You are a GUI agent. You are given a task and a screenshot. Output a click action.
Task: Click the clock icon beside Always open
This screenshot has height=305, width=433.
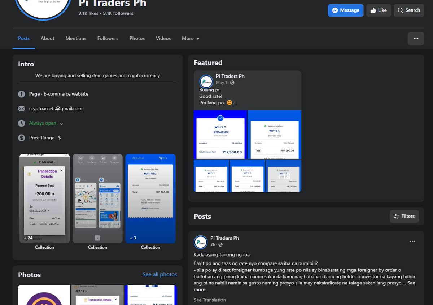click(x=22, y=123)
